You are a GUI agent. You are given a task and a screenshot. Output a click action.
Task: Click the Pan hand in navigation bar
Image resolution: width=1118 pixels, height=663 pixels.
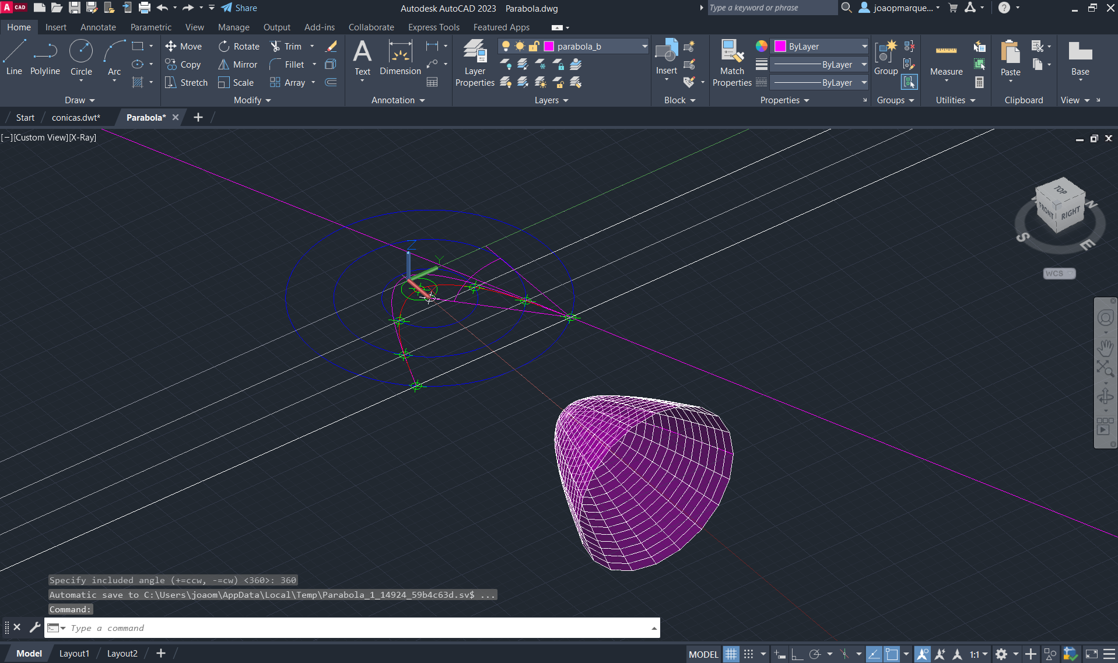pos(1105,349)
